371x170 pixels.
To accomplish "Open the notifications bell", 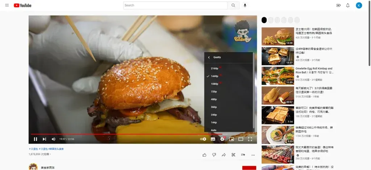I will 348,5.
